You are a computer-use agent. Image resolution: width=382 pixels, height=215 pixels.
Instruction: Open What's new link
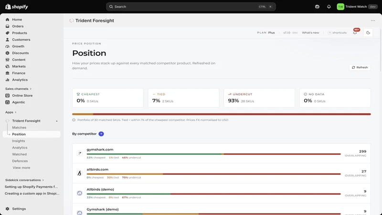[310, 32]
